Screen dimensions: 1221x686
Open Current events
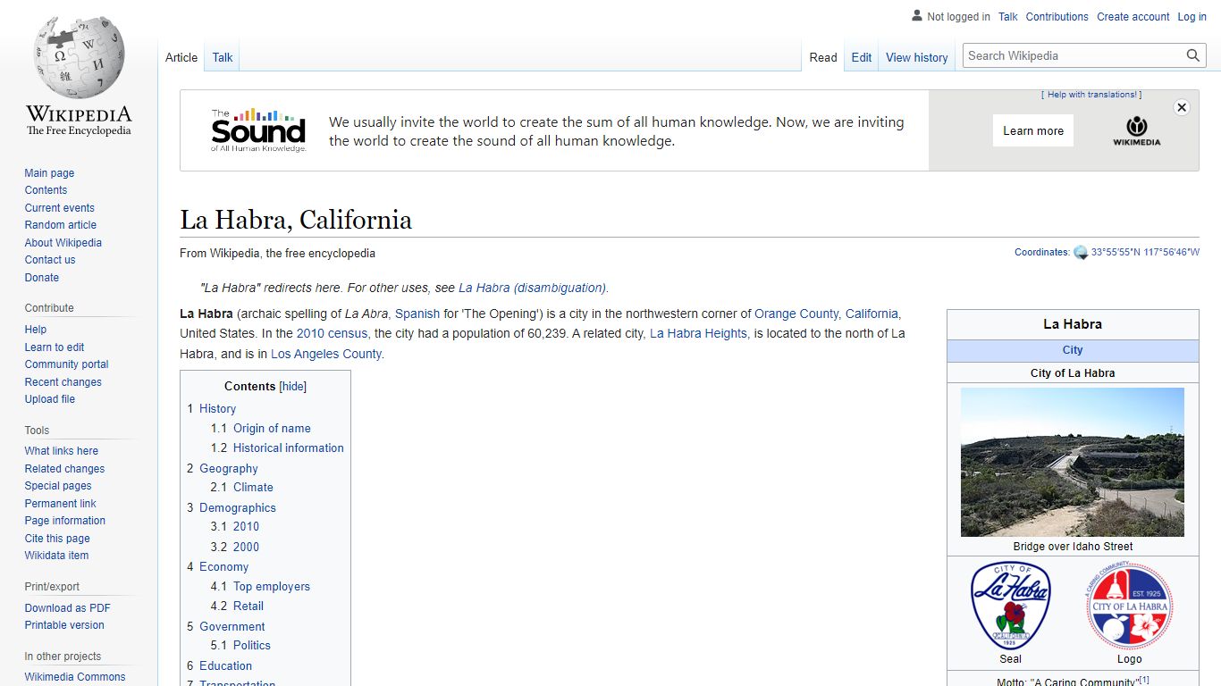59,208
